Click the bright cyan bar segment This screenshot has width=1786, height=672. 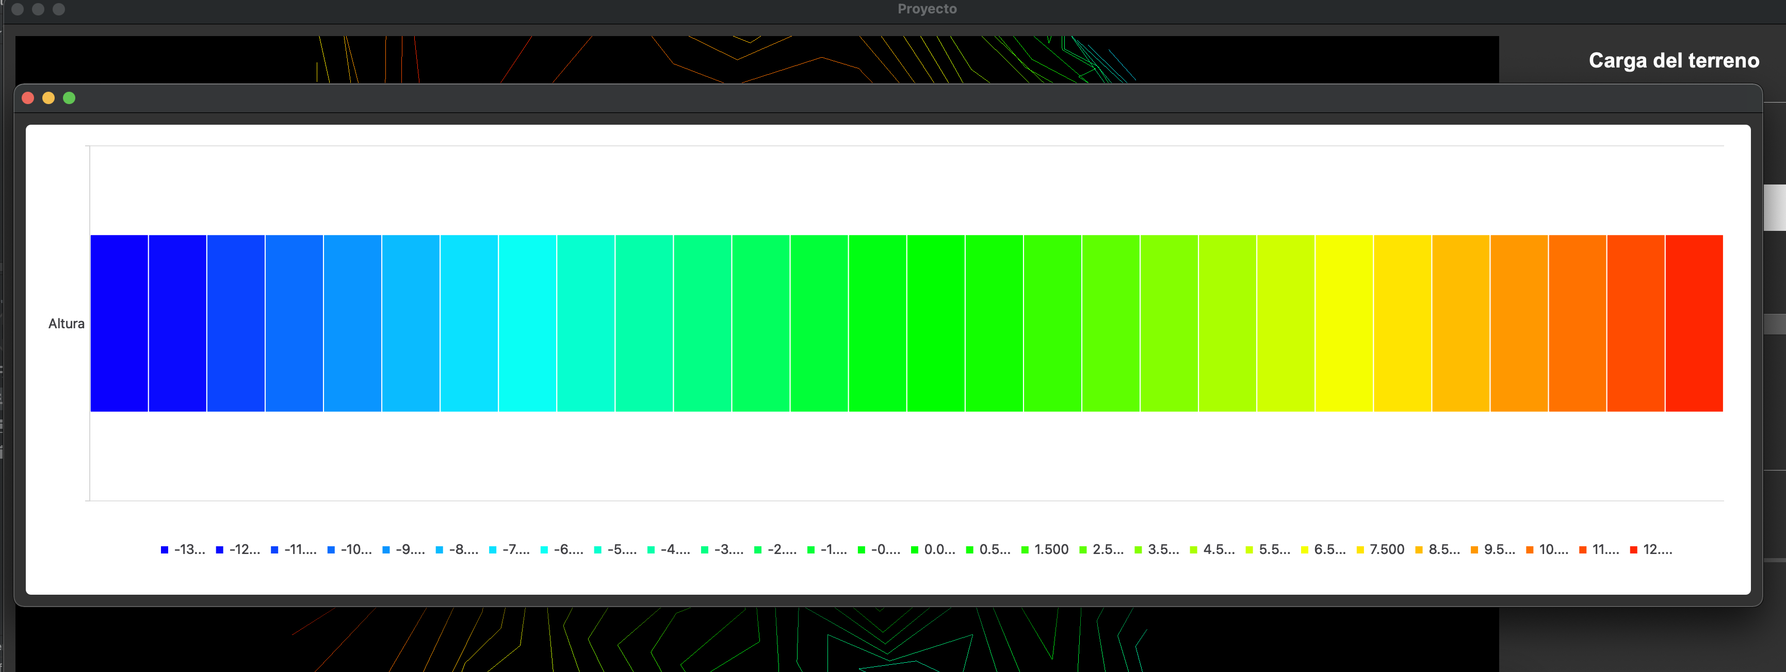[x=528, y=323]
